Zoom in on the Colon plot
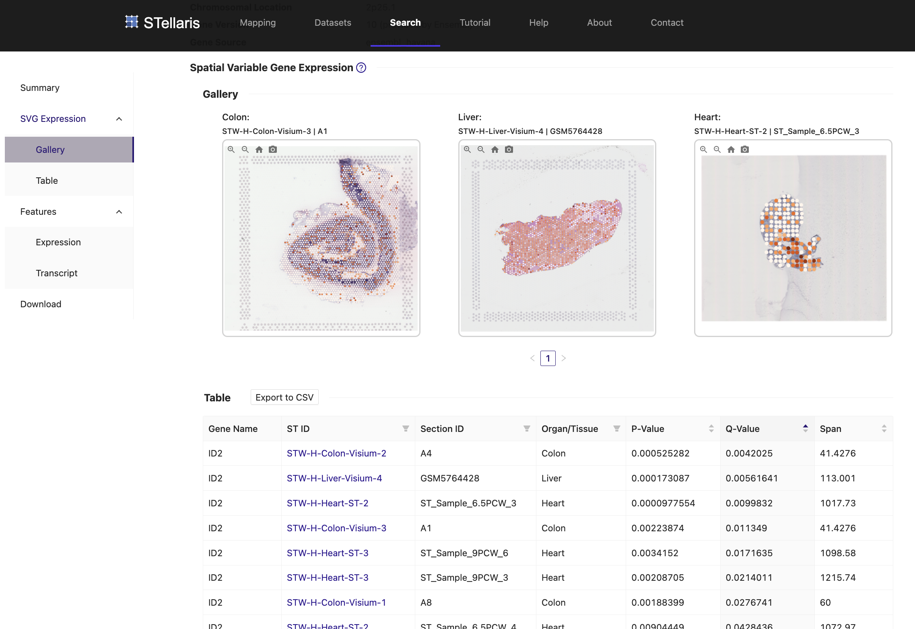The image size is (915, 629). point(231,149)
